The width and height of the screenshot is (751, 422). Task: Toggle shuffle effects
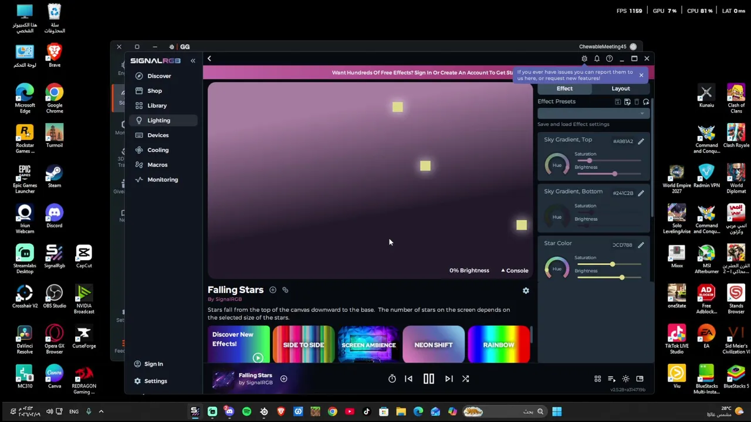[x=465, y=379]
